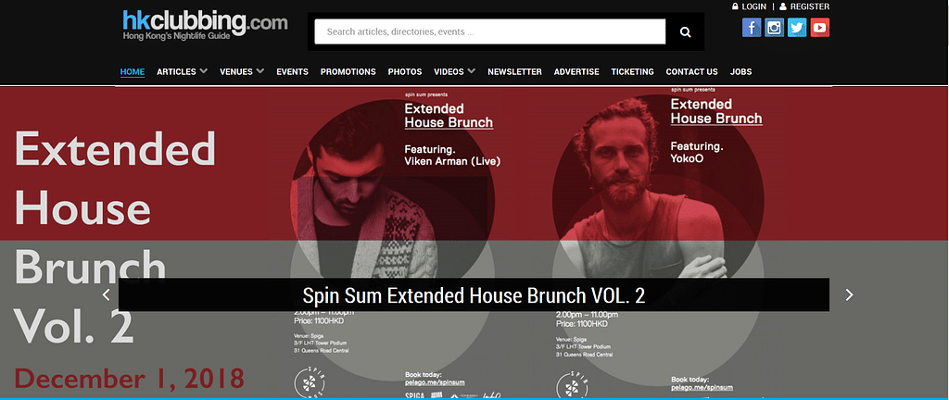Advance to the next slide arrow

pyautogui.click(x=849, y=294)
